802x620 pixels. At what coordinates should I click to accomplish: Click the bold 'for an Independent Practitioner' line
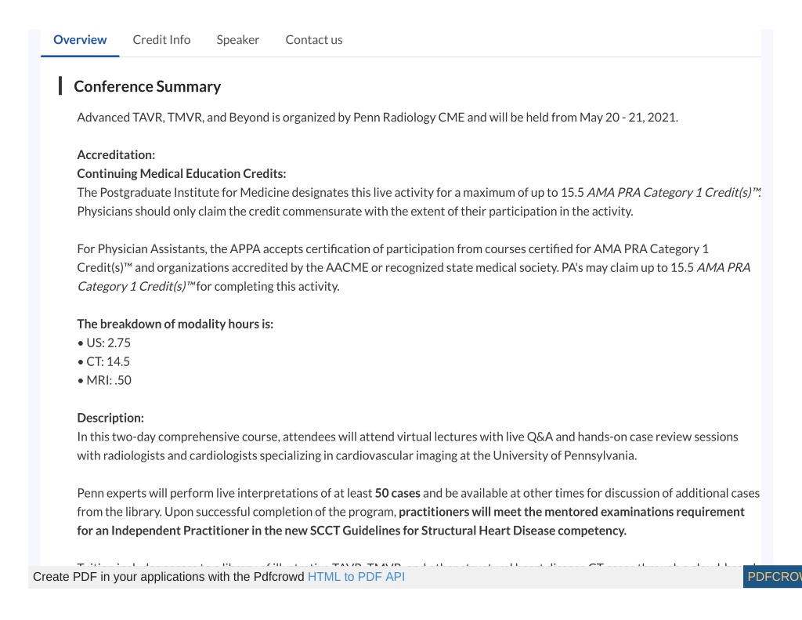click(x=352, y=531)
